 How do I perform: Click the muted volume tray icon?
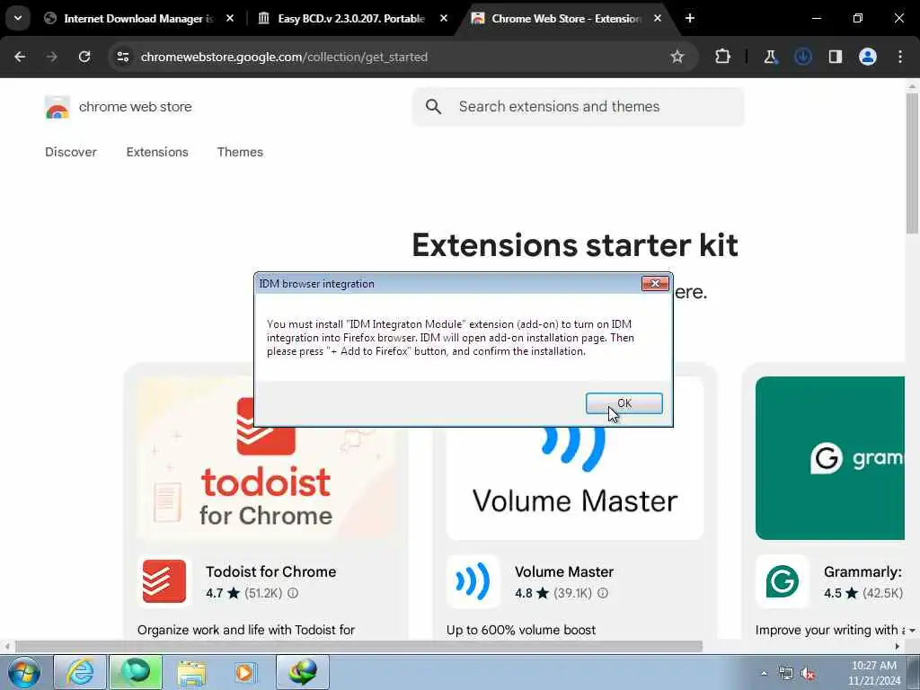coord(809,674)
